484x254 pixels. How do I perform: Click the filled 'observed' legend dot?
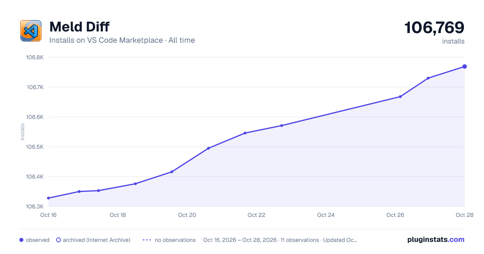coord(21,240)
